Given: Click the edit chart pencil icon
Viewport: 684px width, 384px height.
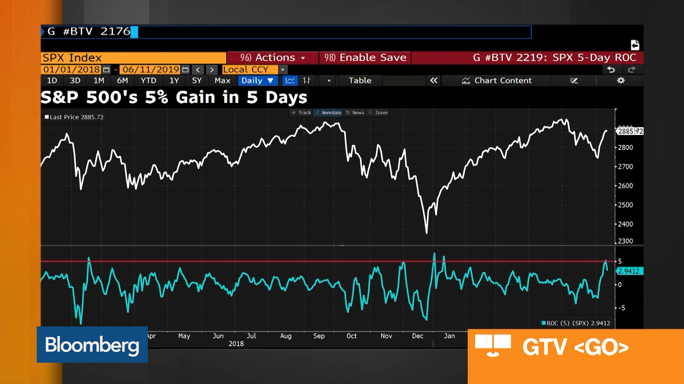Looking at the screenshot, I should (x=574, y=81).
